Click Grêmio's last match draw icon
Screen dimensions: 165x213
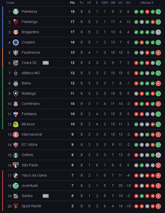(x=158, y=155)
